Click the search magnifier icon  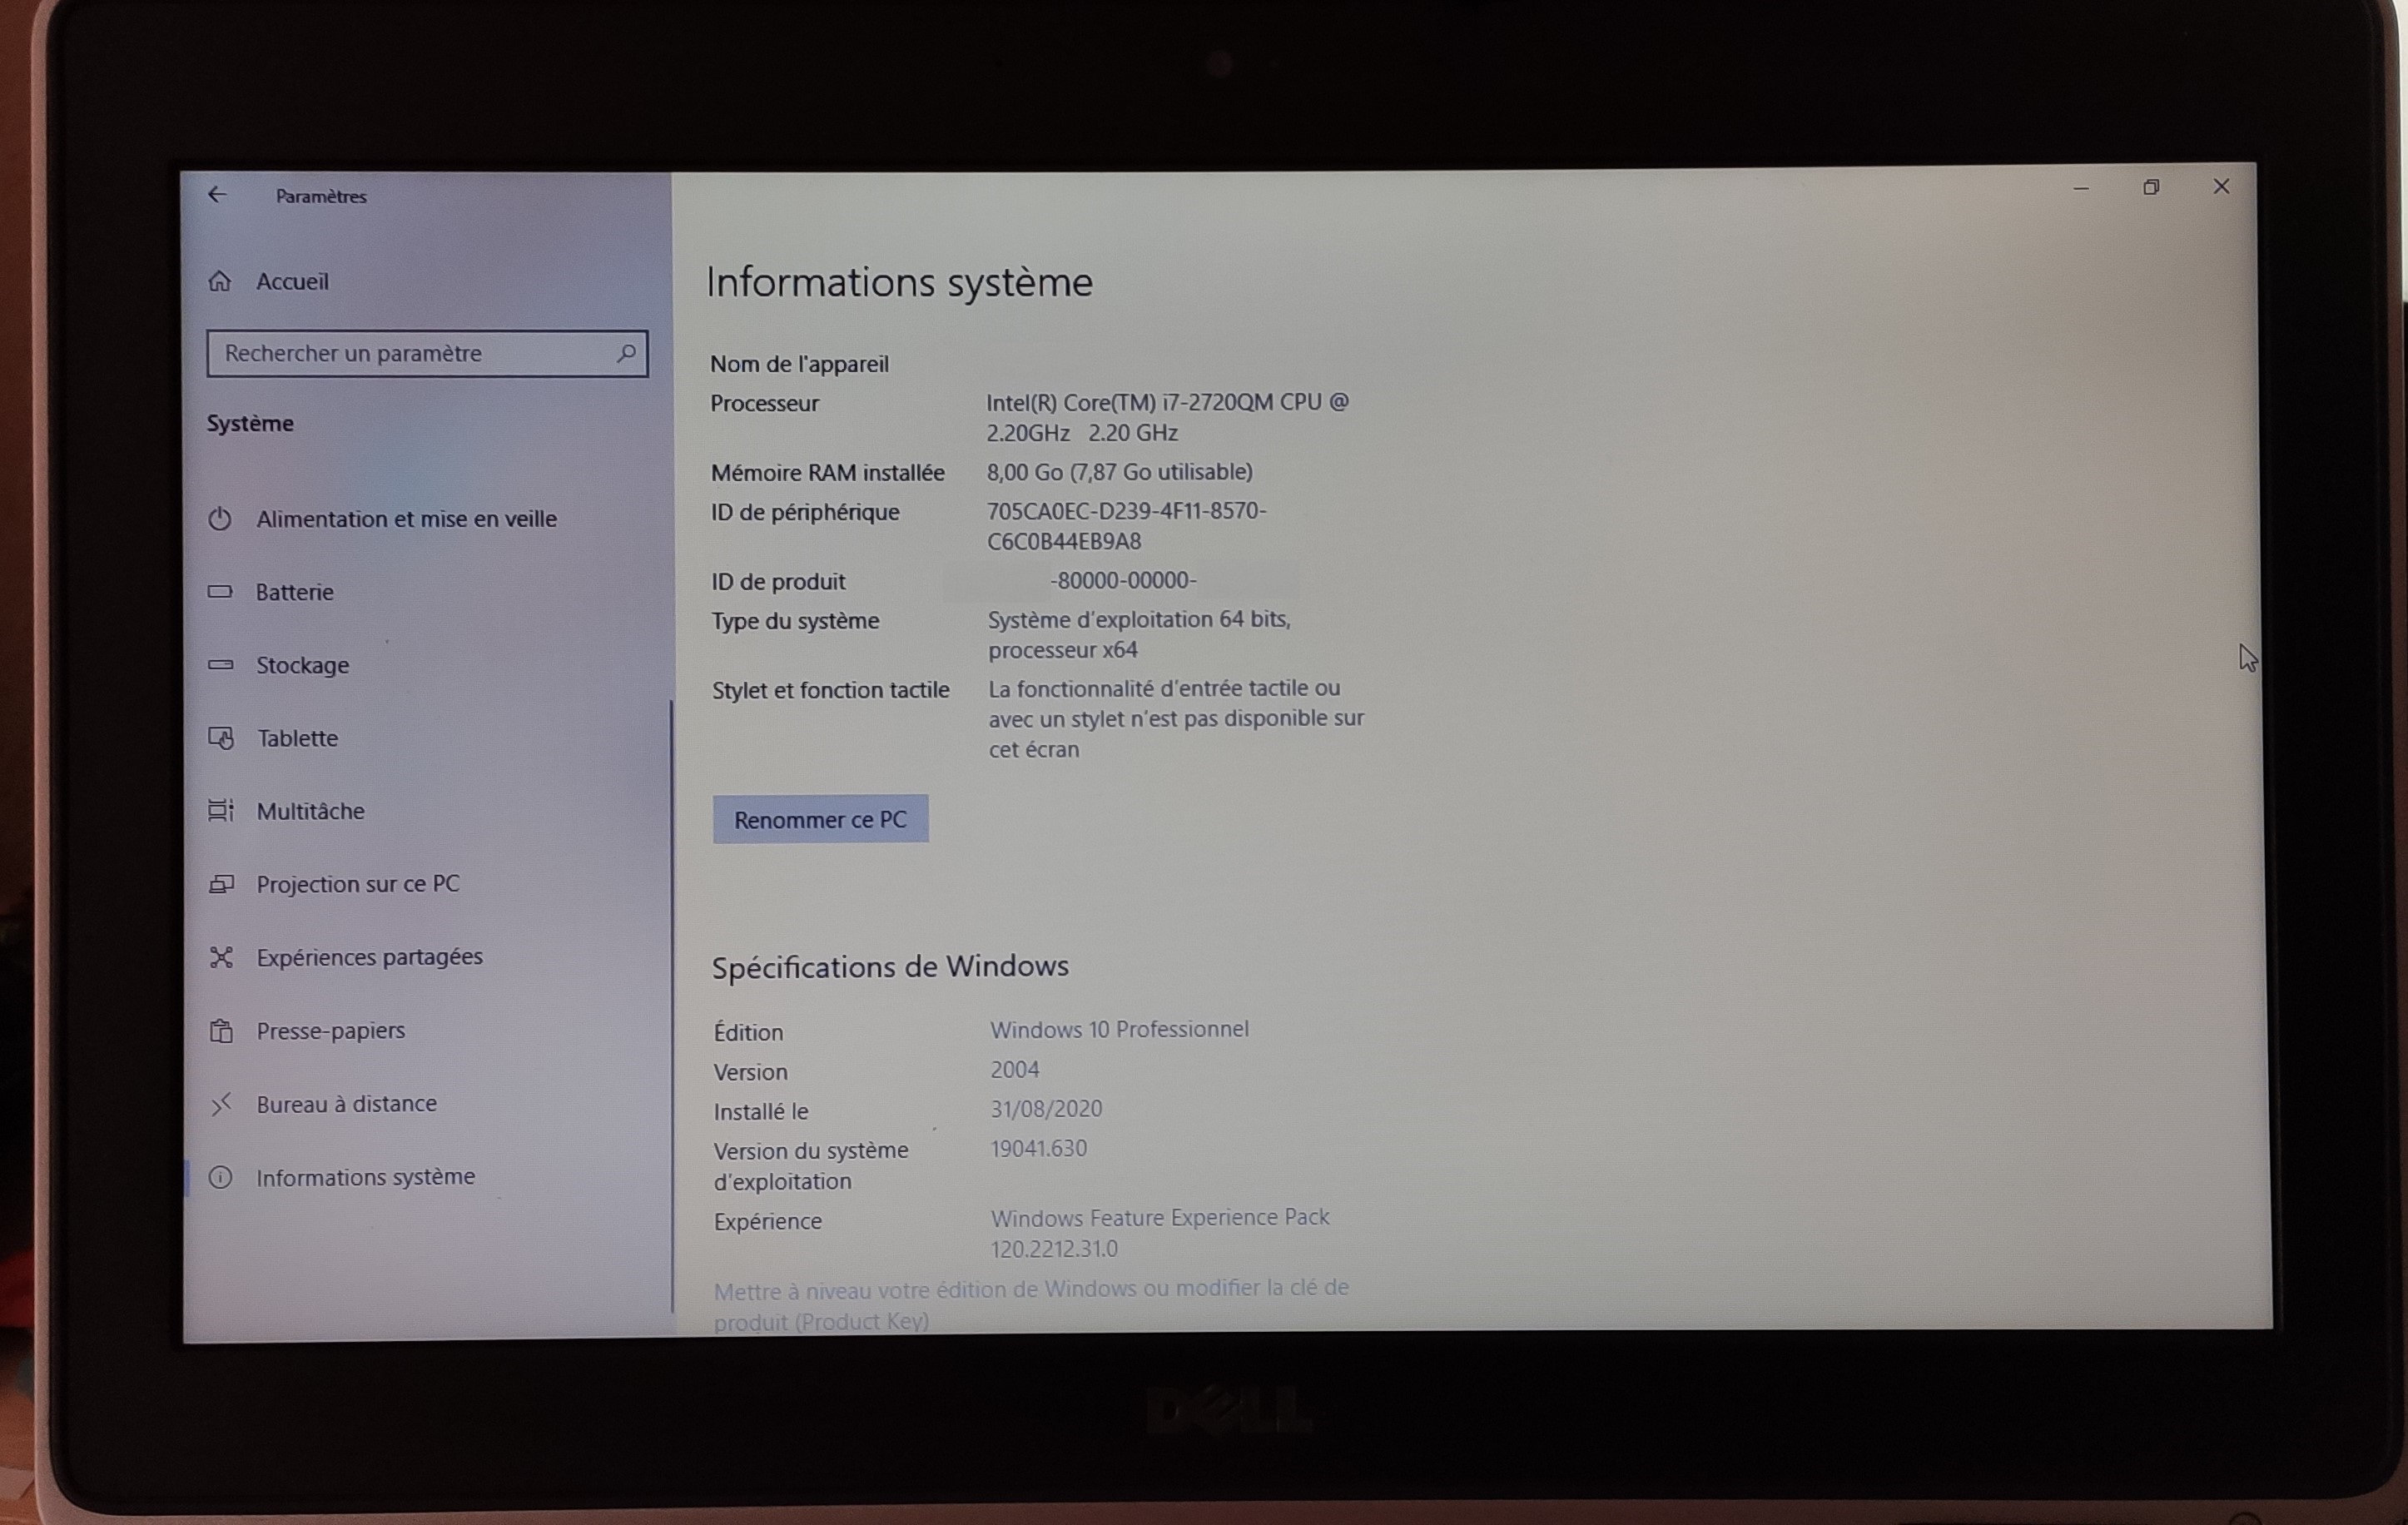pos(626,353)
